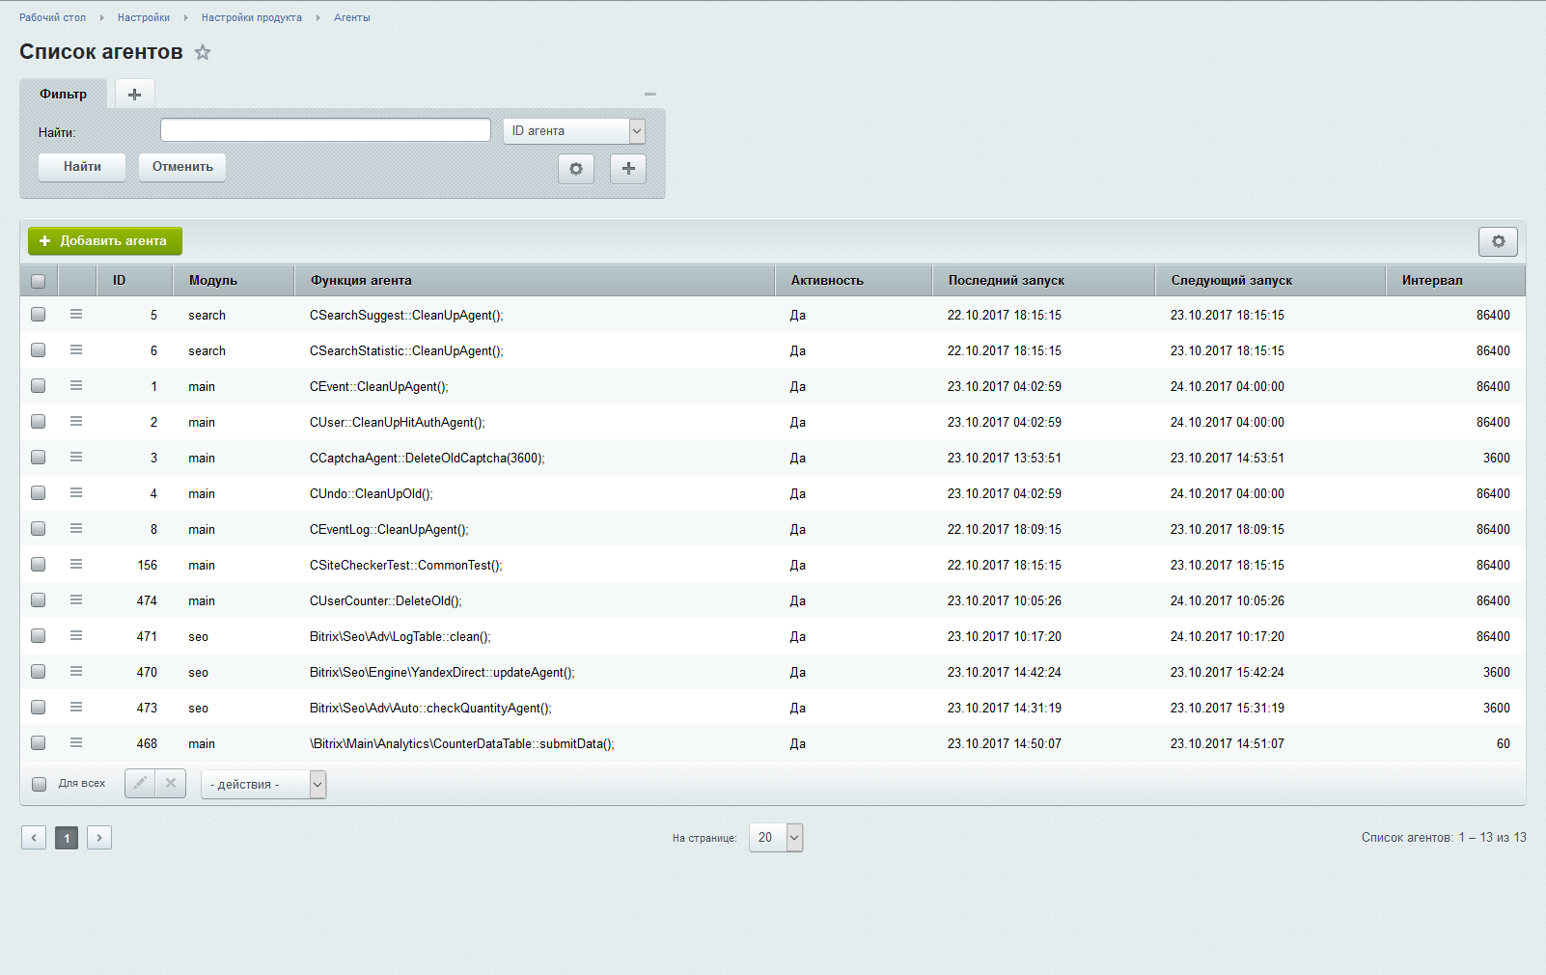
Task: Click the edit pencil icon below table
Action: [140, 784]
